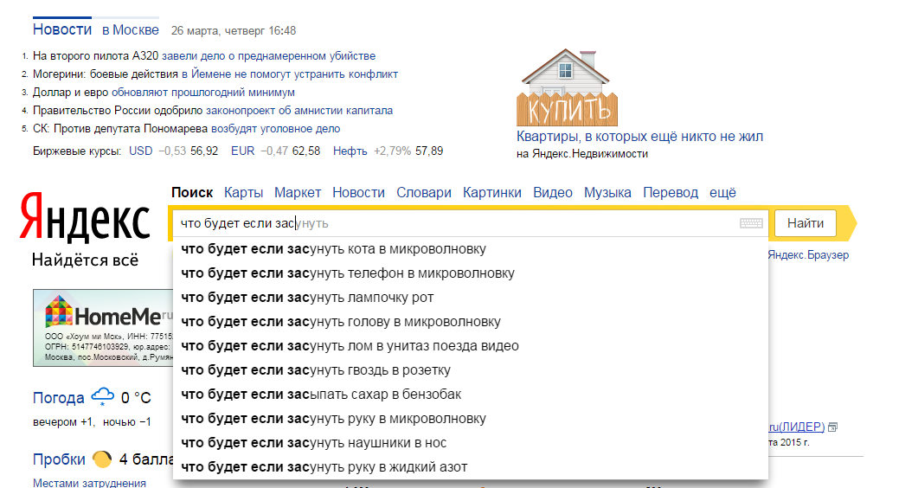
Task: Expand the 'ещё' more services menu
Action: pos(722,192)
